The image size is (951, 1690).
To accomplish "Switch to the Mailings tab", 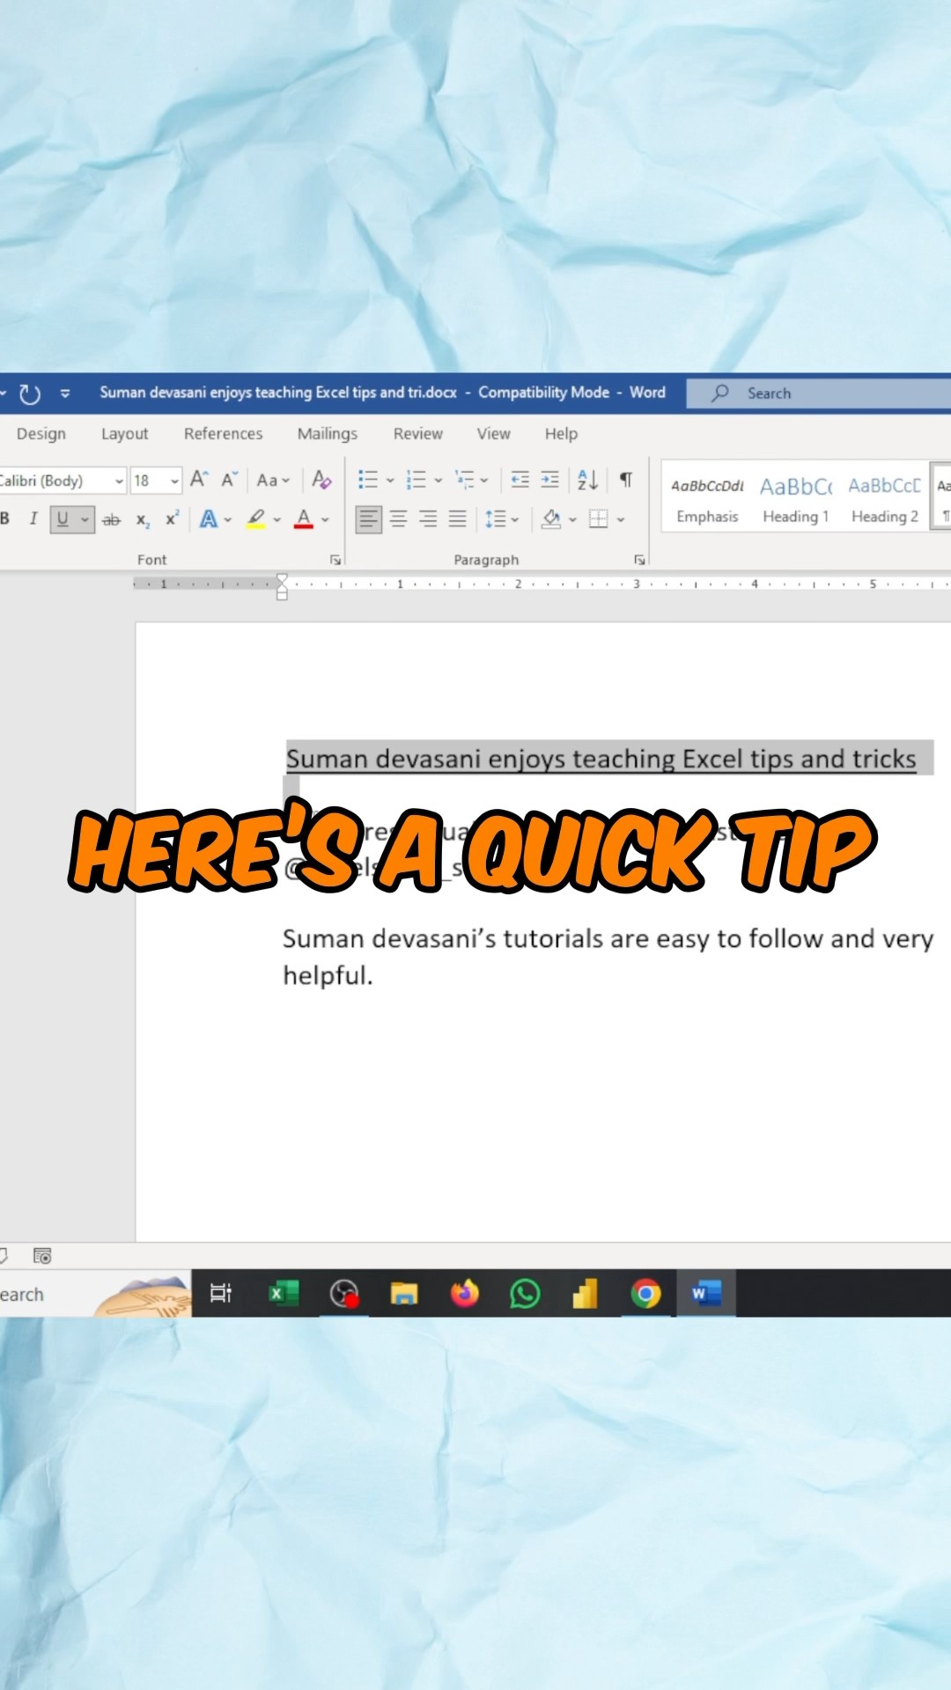I will [x=327, y=434].
